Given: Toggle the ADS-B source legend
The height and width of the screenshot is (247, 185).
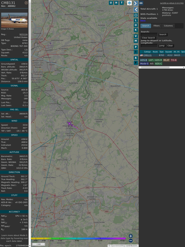Looking at the screenshot, I should pyautogui.click(x=143, y=60).
